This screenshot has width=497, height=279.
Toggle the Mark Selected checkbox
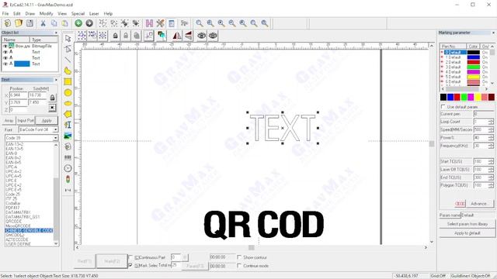click(x=130, y=265)
